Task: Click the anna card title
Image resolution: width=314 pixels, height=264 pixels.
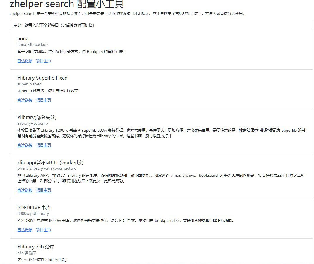Action: pyautogui.click(x=23, y=38)
